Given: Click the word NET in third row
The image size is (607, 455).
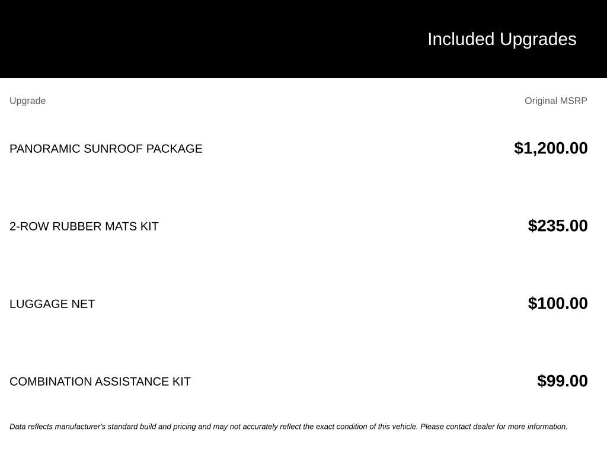Looking at the screenshot, I should 83,304.
